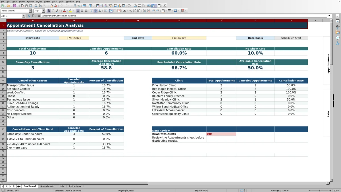Click the AutoFilter funnel icon

click(110, 6)
